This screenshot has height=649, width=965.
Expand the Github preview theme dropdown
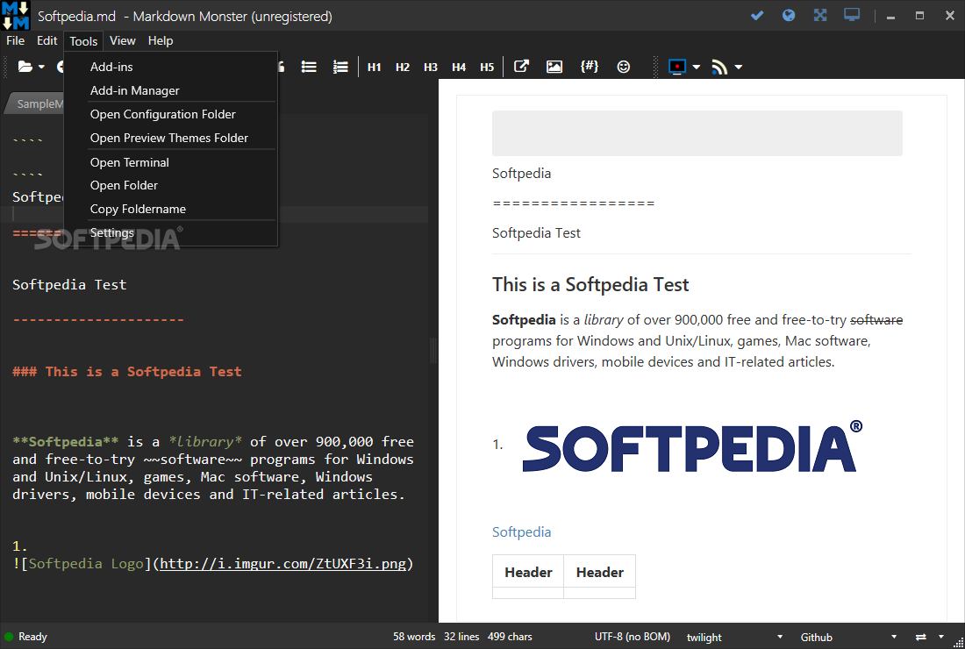[894, 637]
